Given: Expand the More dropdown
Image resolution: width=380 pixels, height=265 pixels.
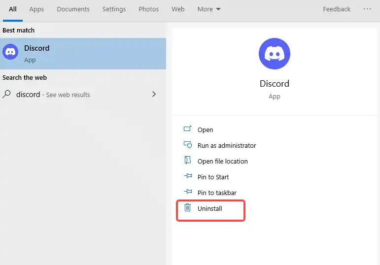Looking at the screenshot, I should point(209,9).
